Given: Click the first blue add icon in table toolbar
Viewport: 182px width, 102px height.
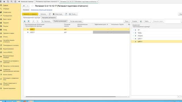Looking at the screenshot, I should click(x=25, y=21).
